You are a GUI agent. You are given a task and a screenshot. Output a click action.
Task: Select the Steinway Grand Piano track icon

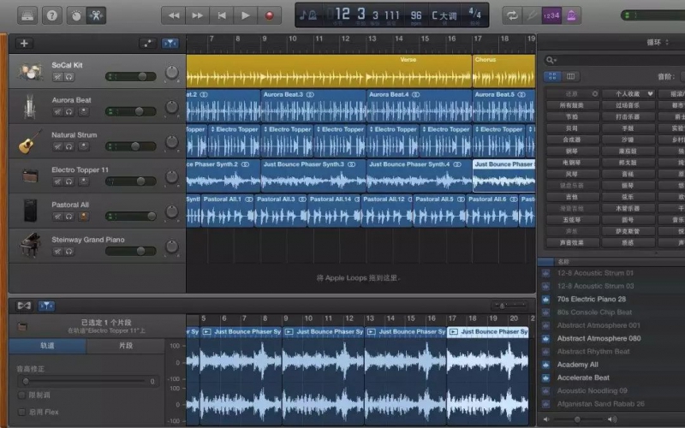pos(30,246)
